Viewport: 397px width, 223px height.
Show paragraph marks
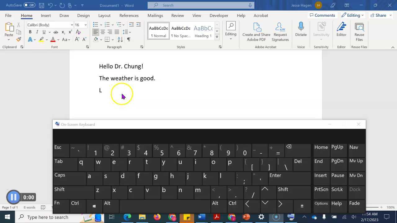coord(128,39)
